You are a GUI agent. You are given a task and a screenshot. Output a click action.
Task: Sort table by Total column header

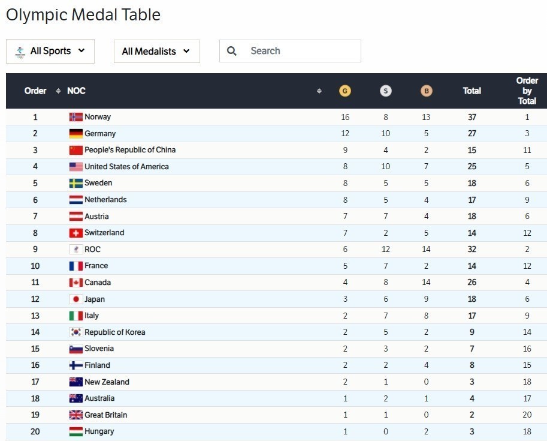[x=472, y=91]
